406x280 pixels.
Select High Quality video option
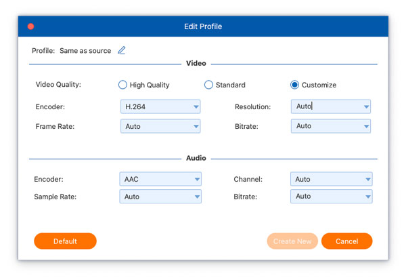tap(122, 85)
